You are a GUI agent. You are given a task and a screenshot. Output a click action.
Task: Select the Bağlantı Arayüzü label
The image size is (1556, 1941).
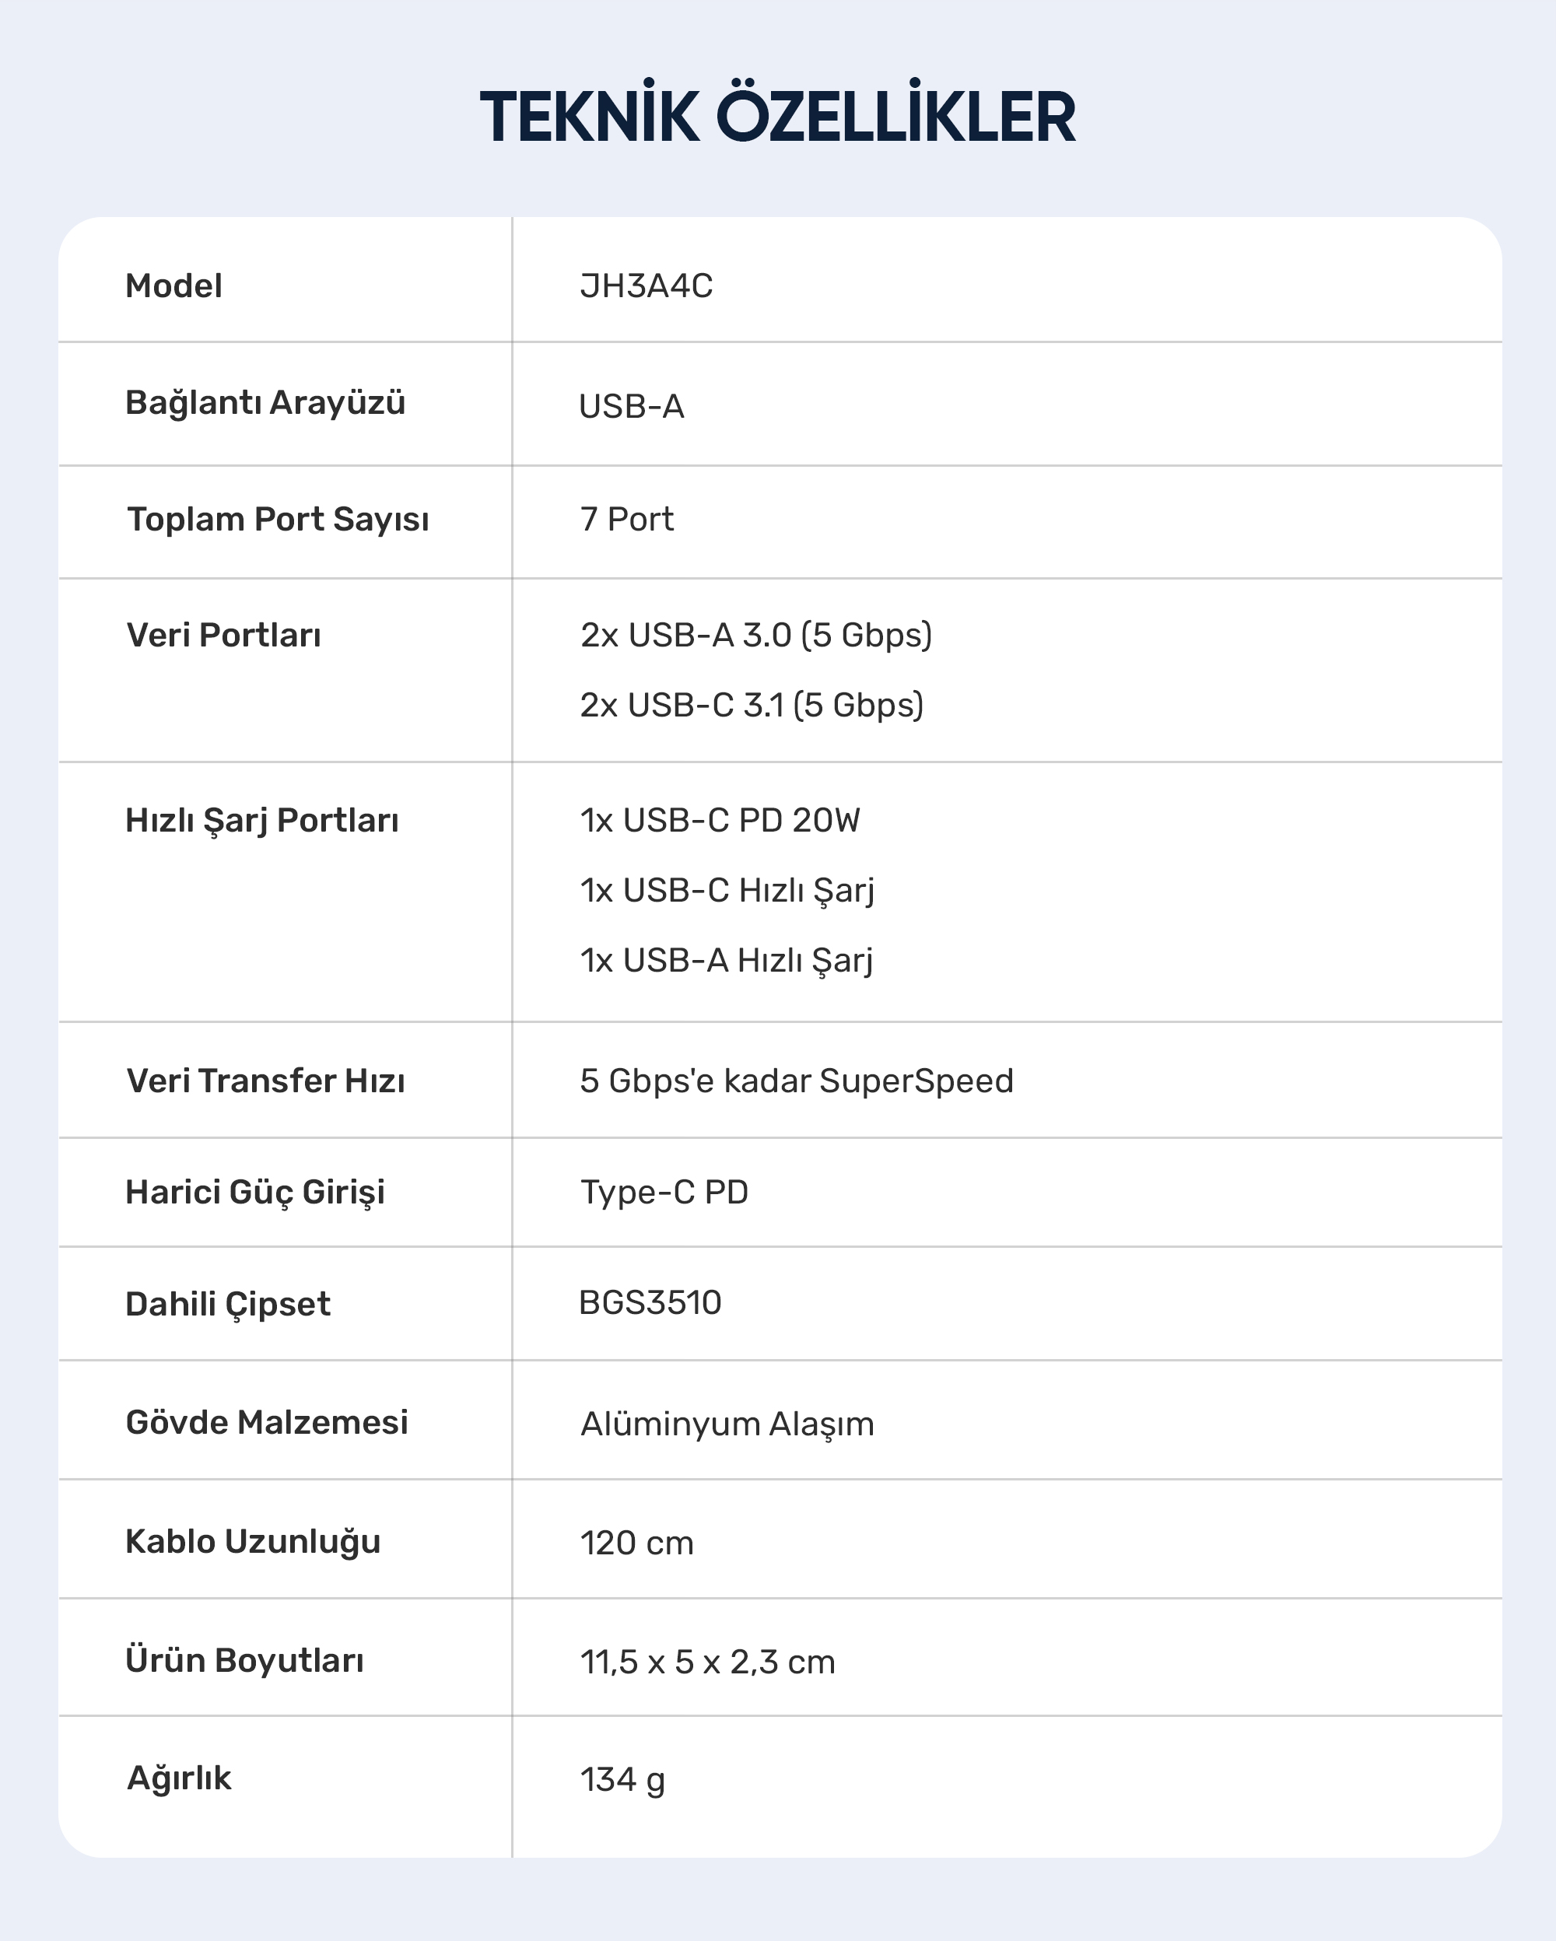coord(265,403)
